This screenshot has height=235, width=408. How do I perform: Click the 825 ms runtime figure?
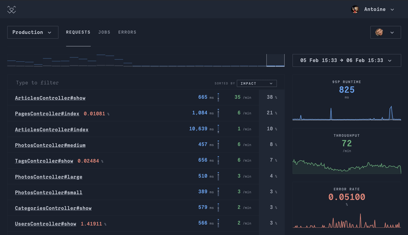tap(347, 90)
